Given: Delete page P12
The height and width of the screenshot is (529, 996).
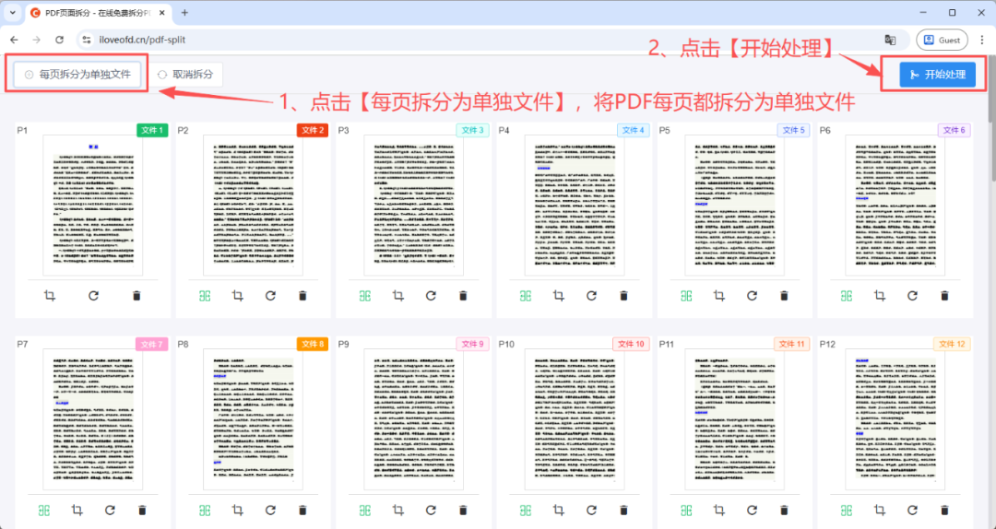Looking at the screenshot, I should (945, 510).
